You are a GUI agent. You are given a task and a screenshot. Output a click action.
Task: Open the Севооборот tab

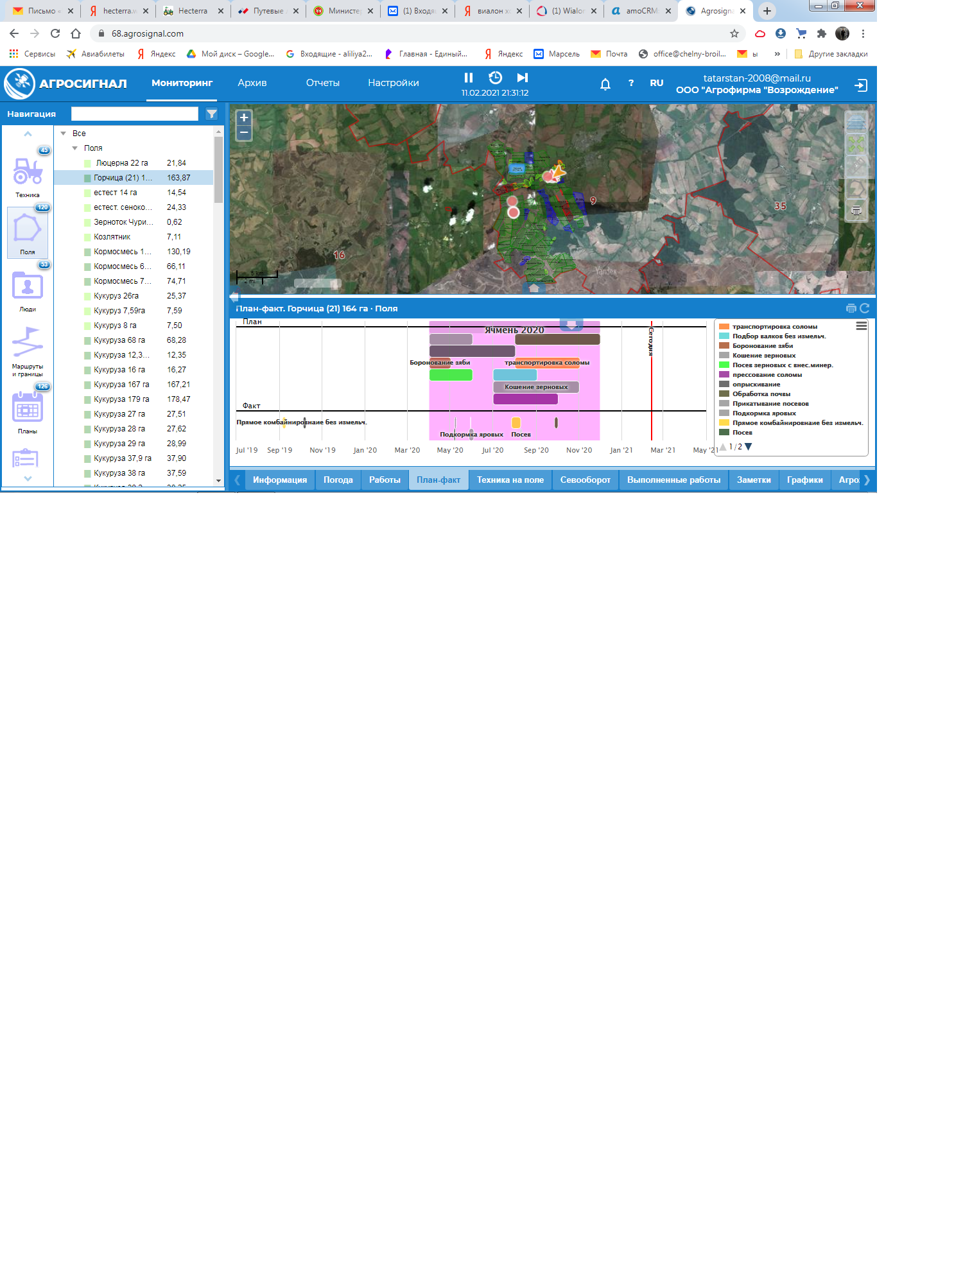point(585,480)
